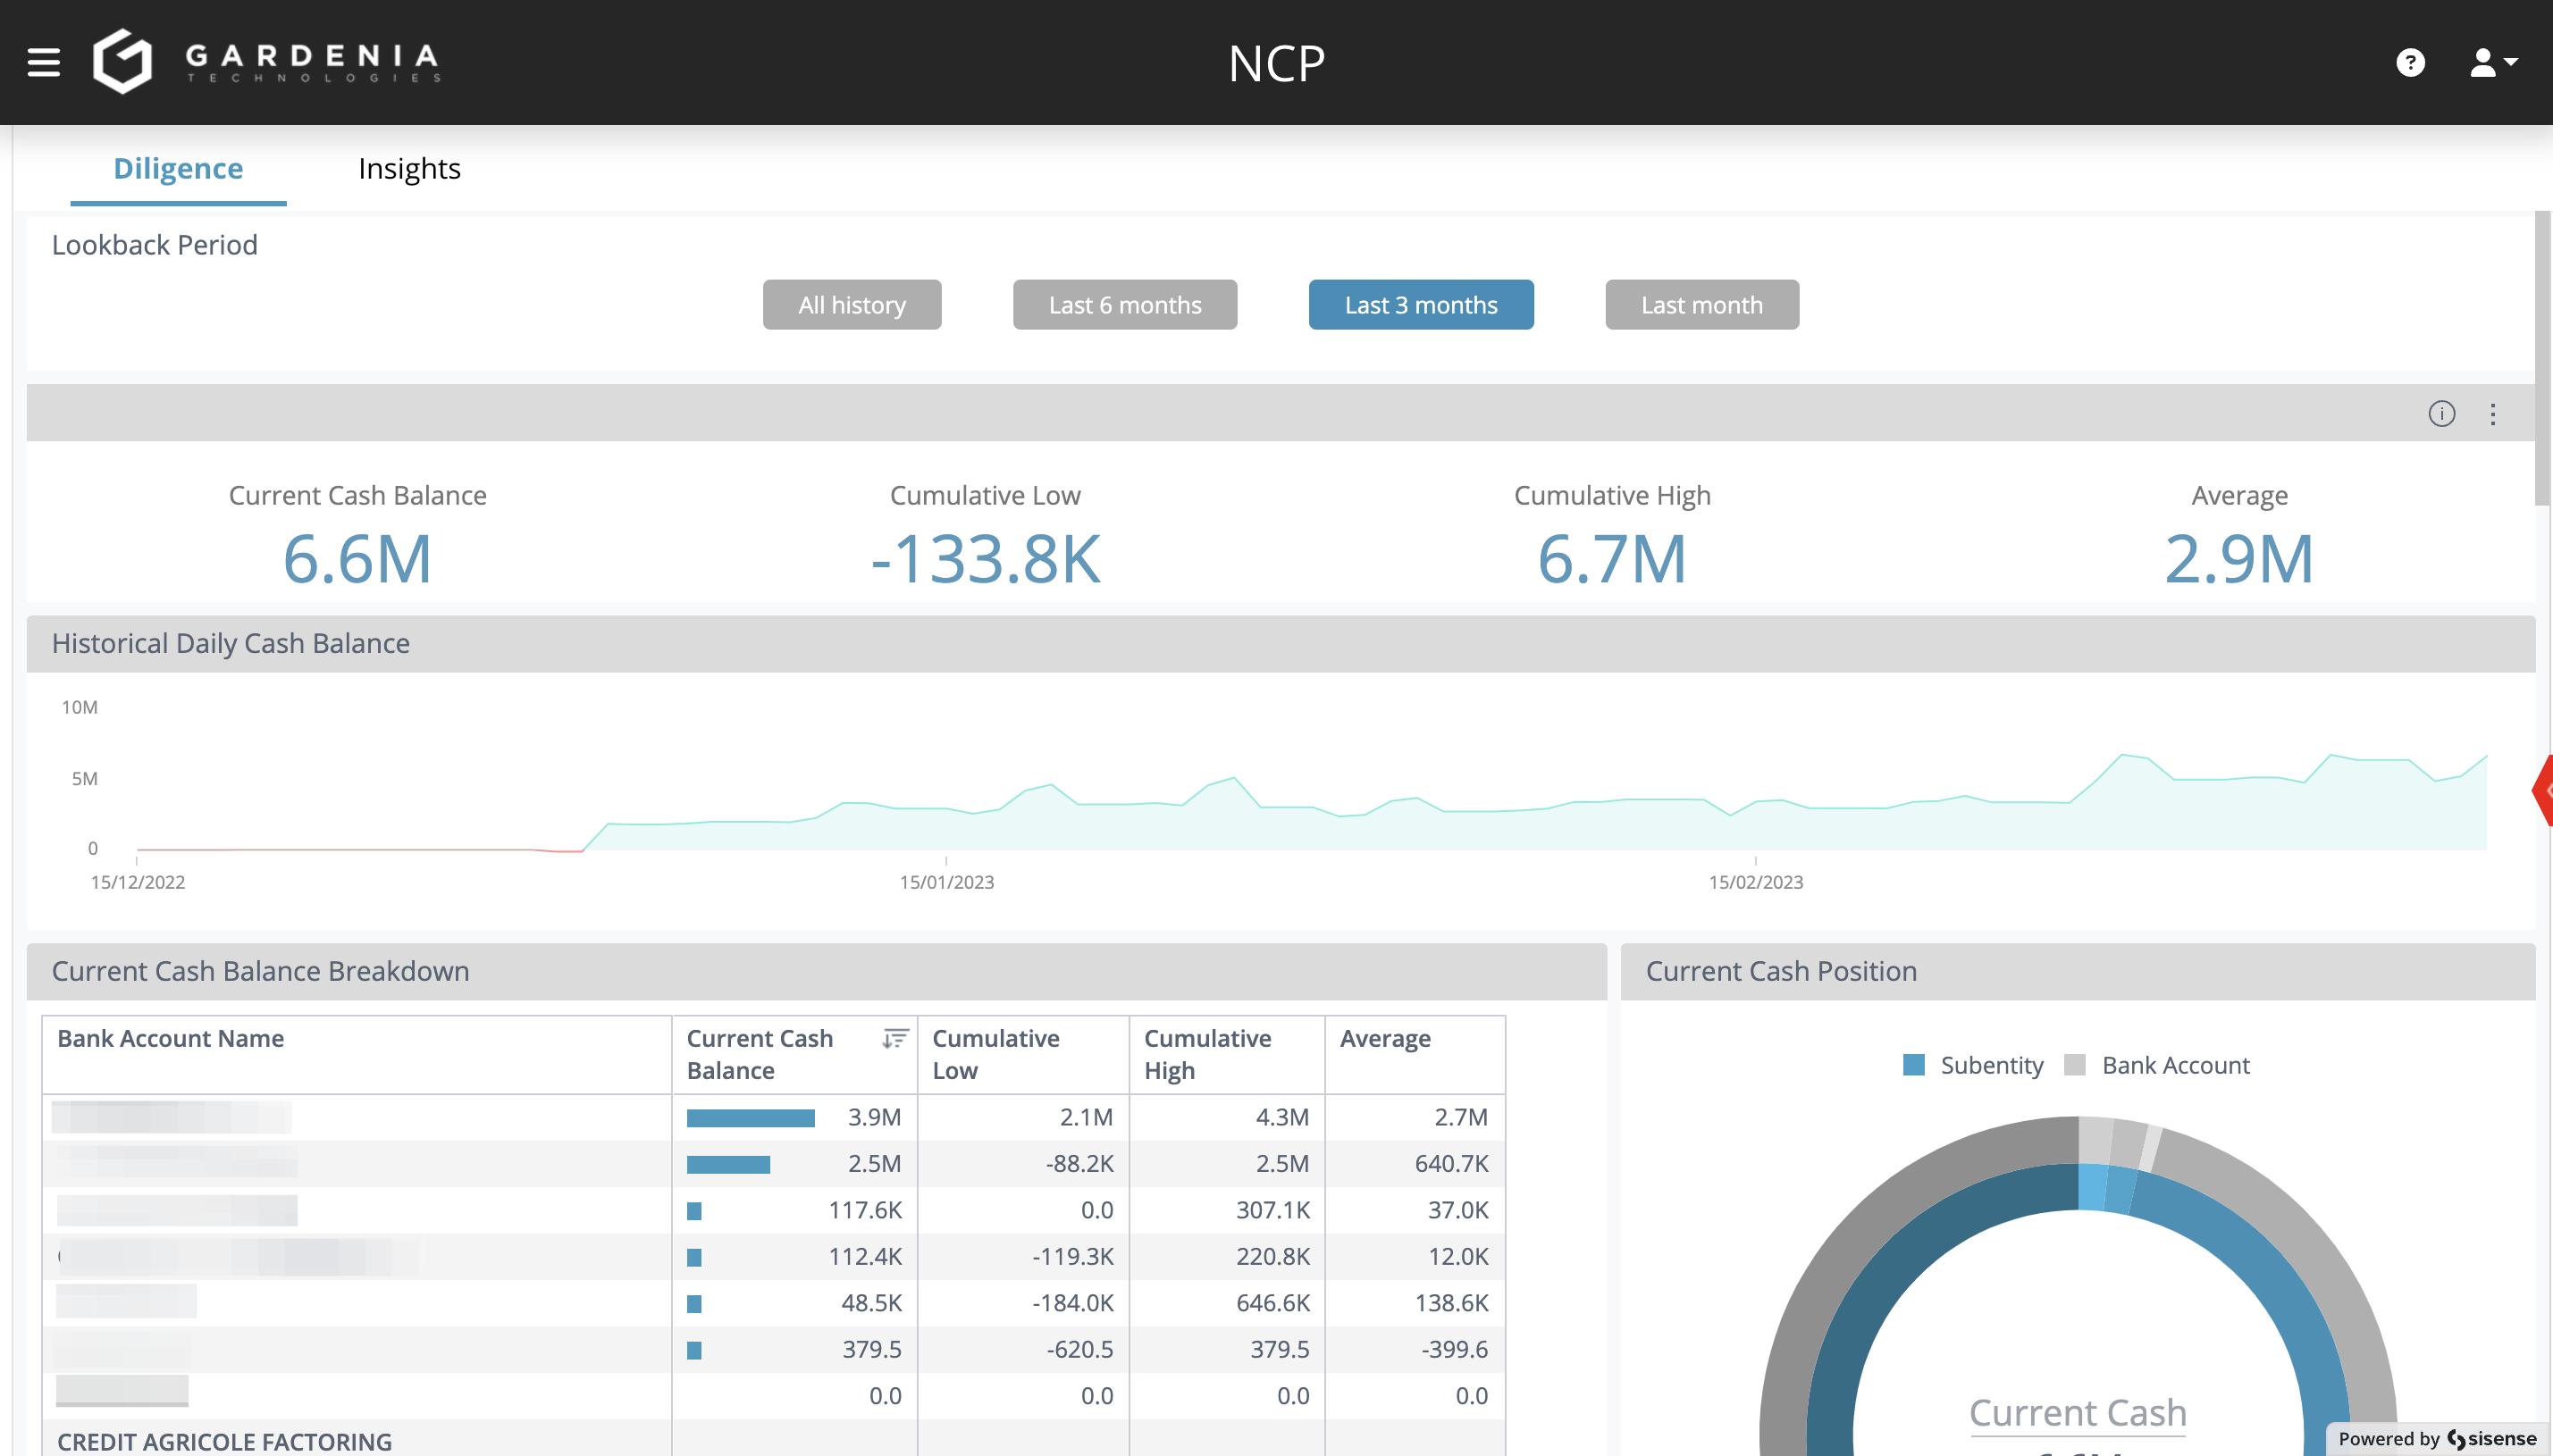Click the 48.5K balance cell
The height and width of the screenshot is (1456, 2553).
click(x=794, y=1303)
